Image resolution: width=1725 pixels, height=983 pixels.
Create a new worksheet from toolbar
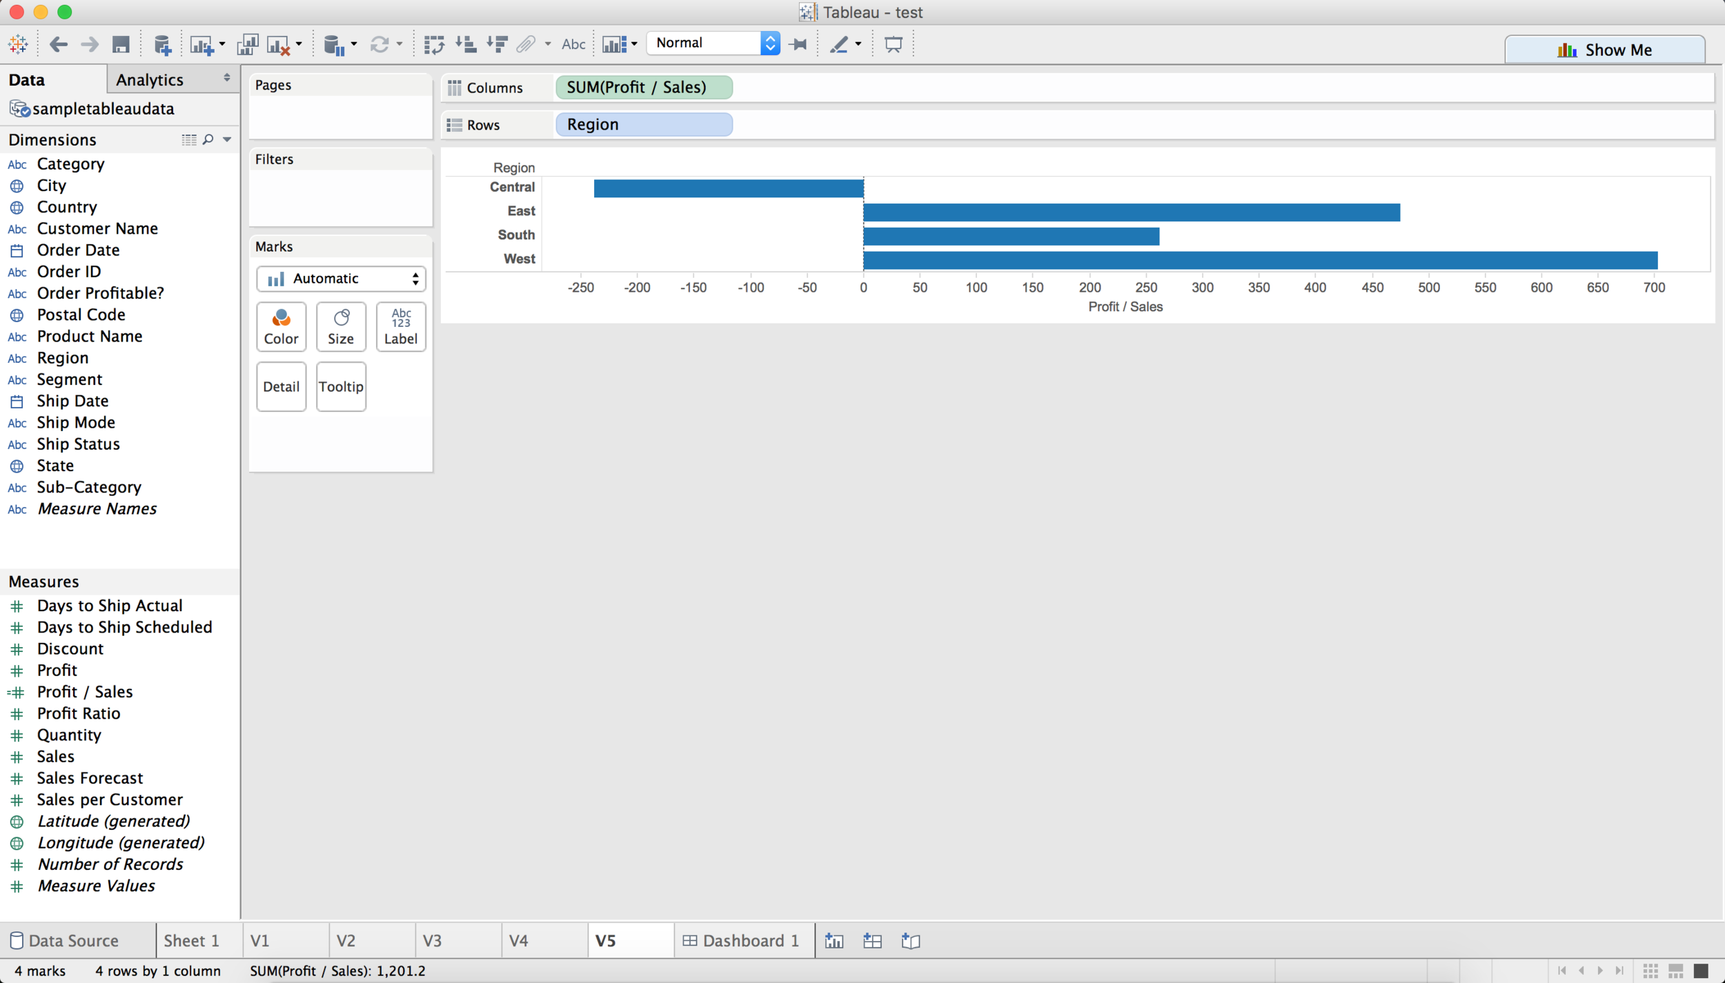(201, 45)
